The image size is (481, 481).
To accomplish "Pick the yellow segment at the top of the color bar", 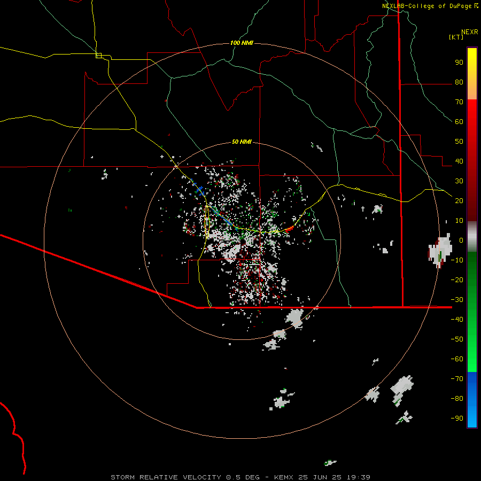I will tap(472, 58).
